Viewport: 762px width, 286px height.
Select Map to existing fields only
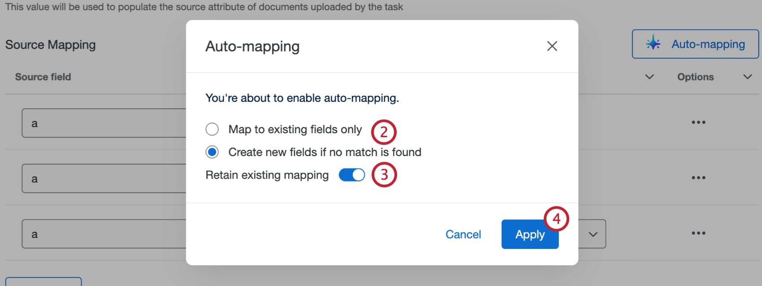(212, 129)
